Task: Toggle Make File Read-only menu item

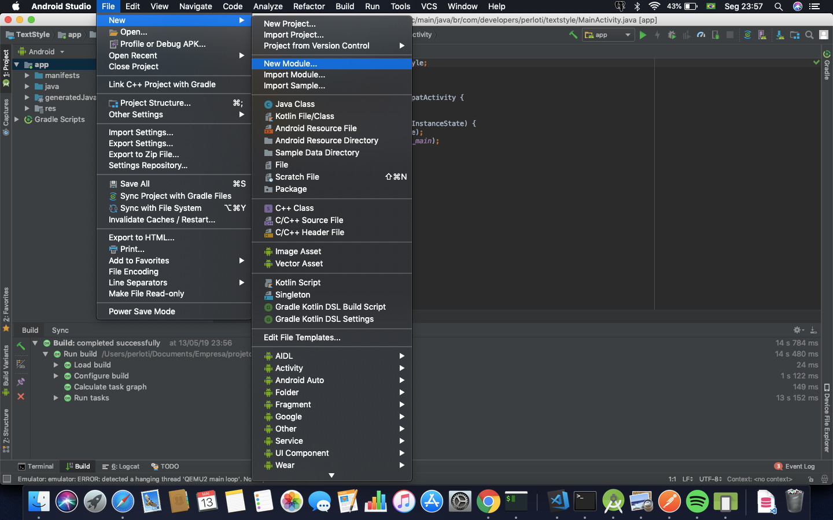Action: (174, 294)
